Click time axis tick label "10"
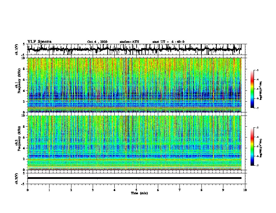The height and width of the screenshot is (213, 276). [245, 190]
